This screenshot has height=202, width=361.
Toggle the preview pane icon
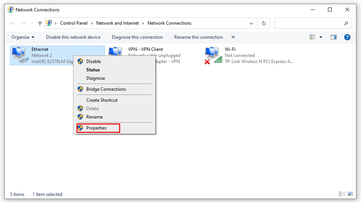pyautogui.click(x=334, y=37)
